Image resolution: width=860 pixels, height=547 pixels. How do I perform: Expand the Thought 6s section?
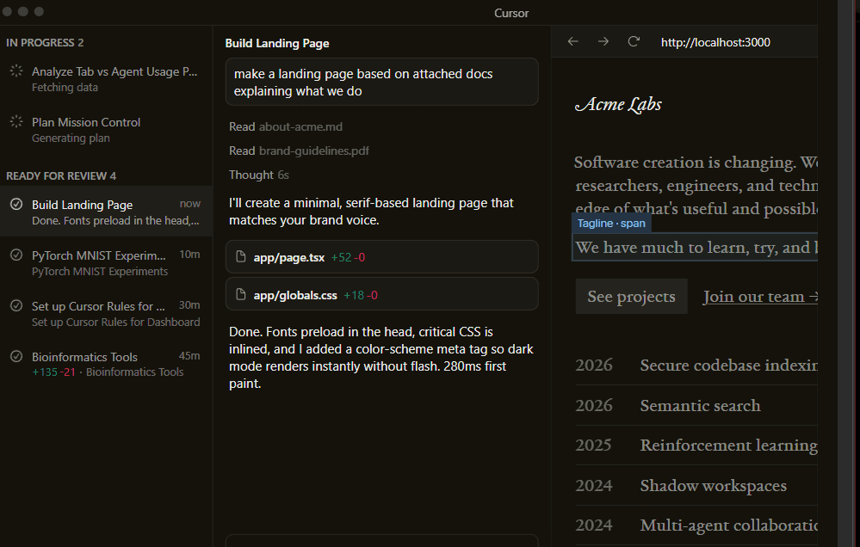pyautogui.click(x=258, y=174)
